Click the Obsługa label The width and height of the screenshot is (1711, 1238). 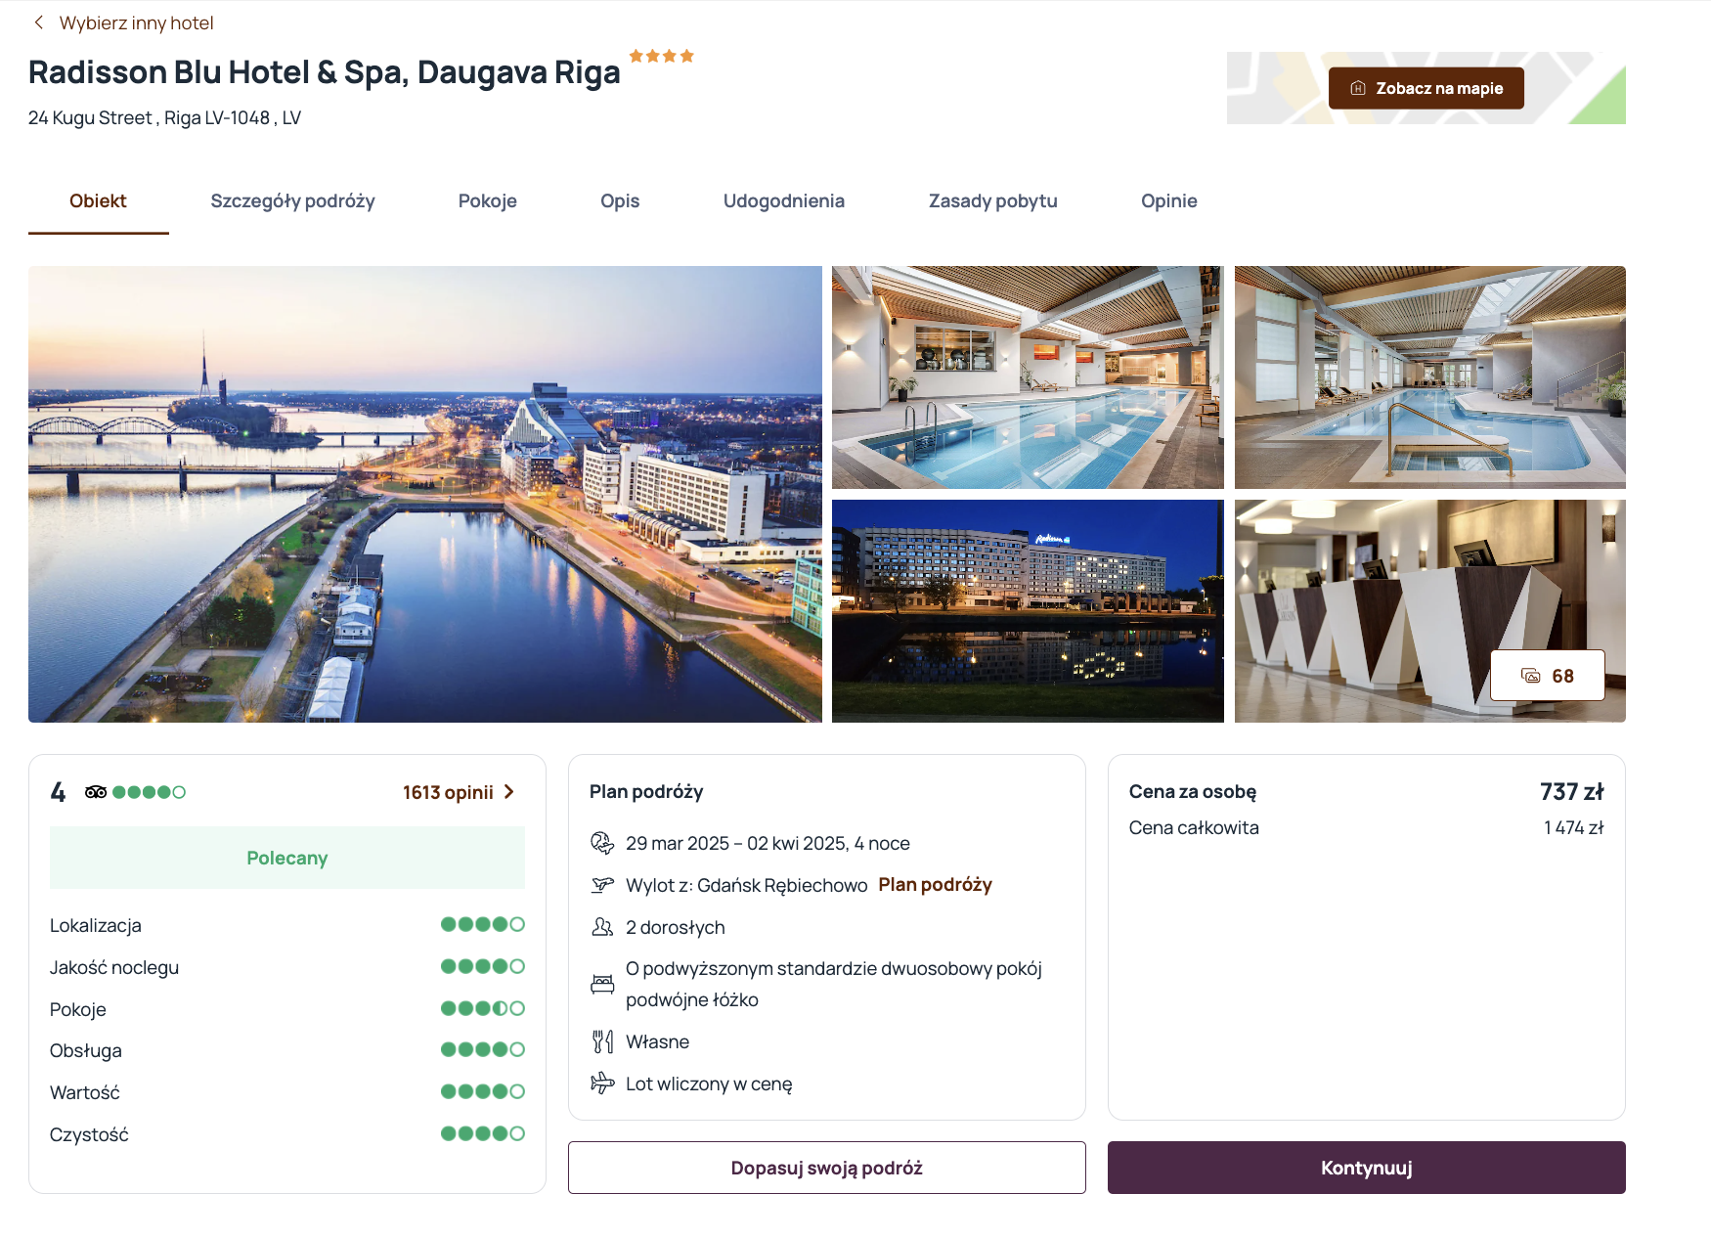86,1050
